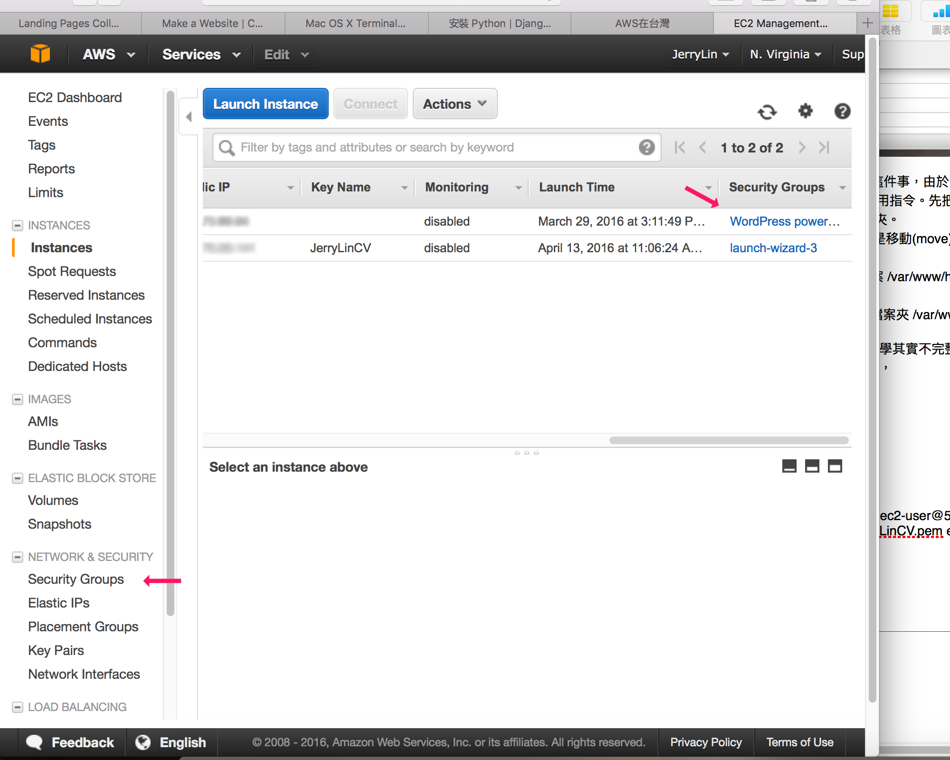Viewport: 950px width, 760px height.
Task: Open the AWS dropdown menu
Action: pyautogui.click(x=109, y=55)
